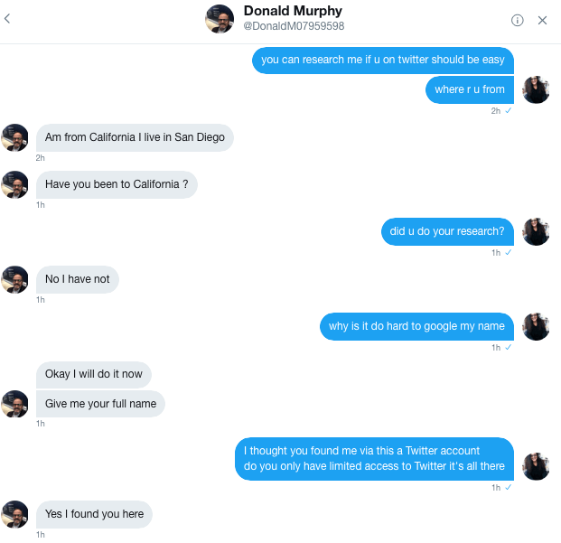Viewport: 561px width, 543px height.
Task: Open conversation info icon
Action: [x=518, y=20]
